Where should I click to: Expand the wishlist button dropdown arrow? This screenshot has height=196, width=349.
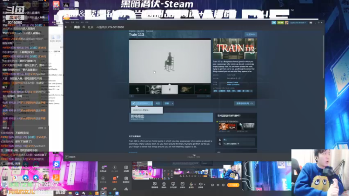[x=151, y=103]
